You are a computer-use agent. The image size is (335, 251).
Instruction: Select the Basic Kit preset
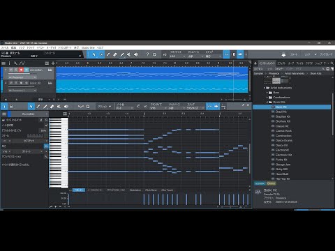pos(292,107)
